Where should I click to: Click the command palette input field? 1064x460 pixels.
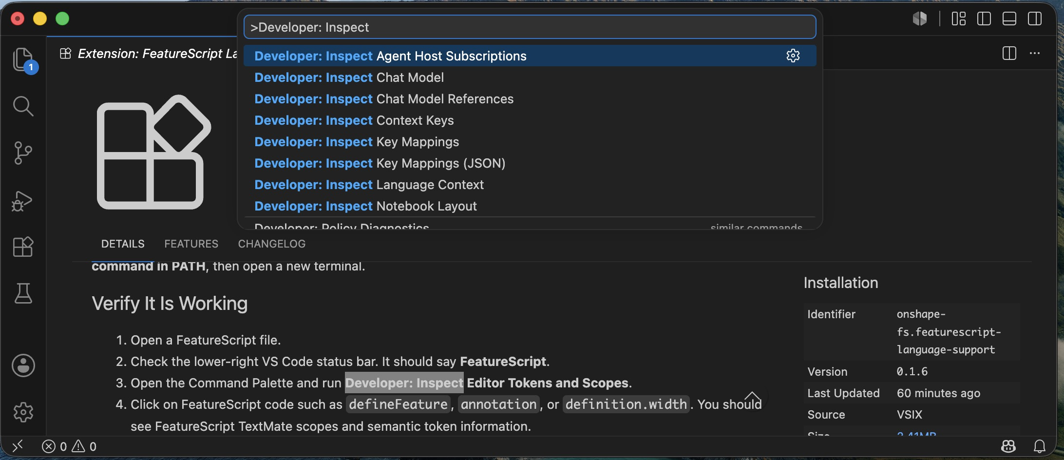(x=530, y=27)
